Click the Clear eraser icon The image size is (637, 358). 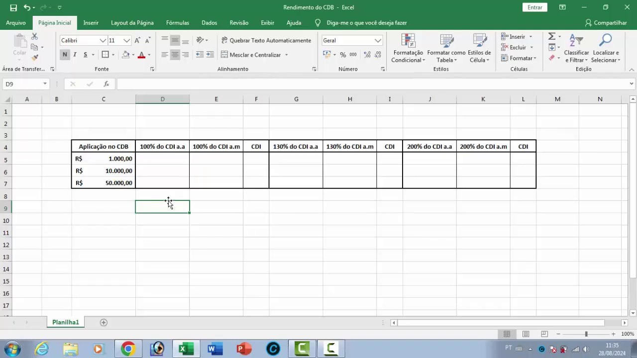click(x=551, y=58)
